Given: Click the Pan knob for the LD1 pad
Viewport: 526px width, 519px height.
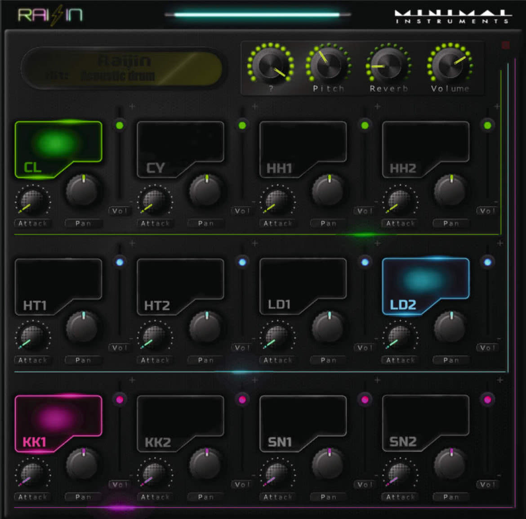Looking at the screenshot, I should pyautogui.click(x=328, y=327).
